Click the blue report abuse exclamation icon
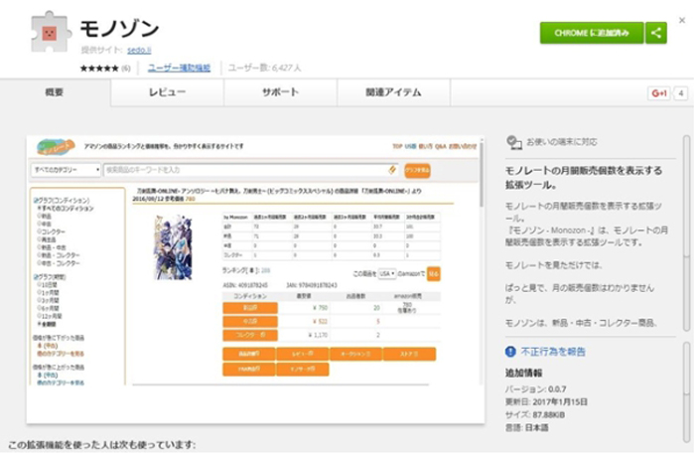Screen dimensions: 695x456 pyautogui.click(x=510, y=352)
